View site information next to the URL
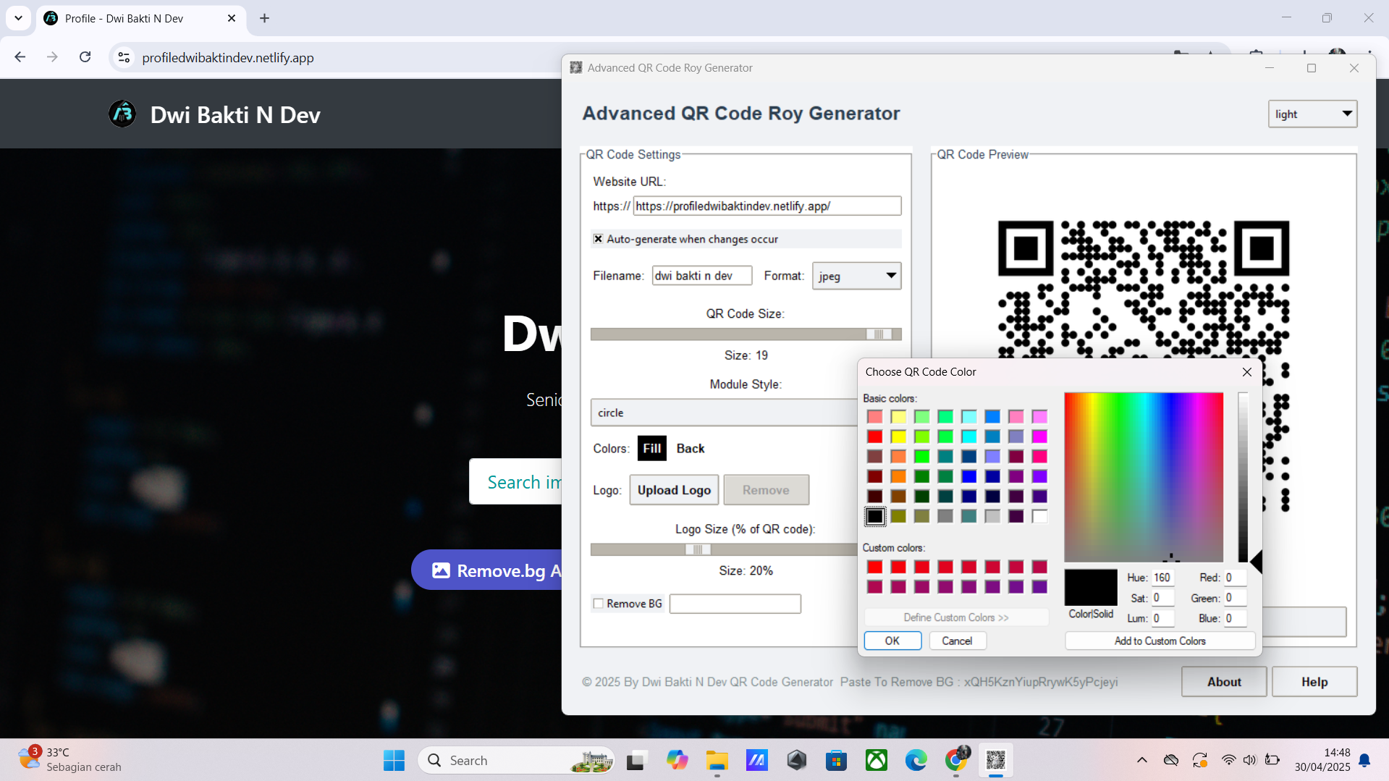Image resolution: width=1389 pixels, height=781 pixels. (124, 57)
